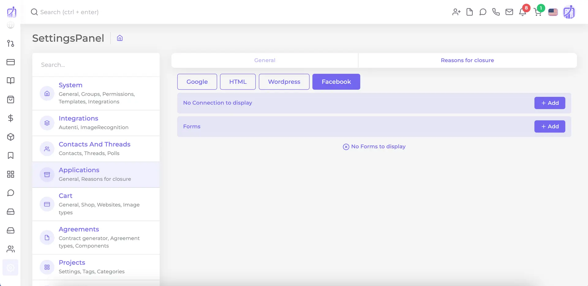The image size is (588, 286).
Task: Start a call with the phone icon
Action: 496,12
